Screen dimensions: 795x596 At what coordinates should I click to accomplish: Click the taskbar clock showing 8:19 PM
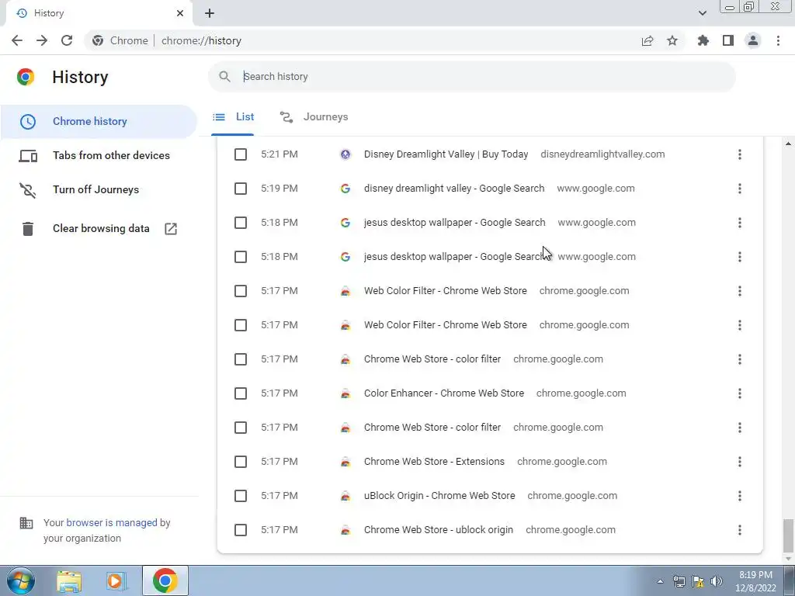coord(755,581)
